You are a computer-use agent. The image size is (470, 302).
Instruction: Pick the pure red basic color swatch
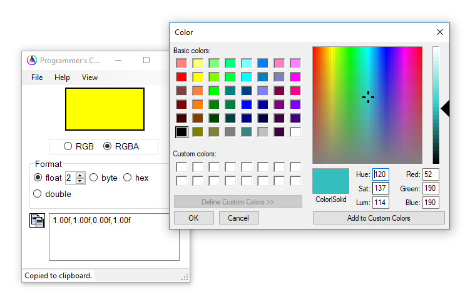181,77
